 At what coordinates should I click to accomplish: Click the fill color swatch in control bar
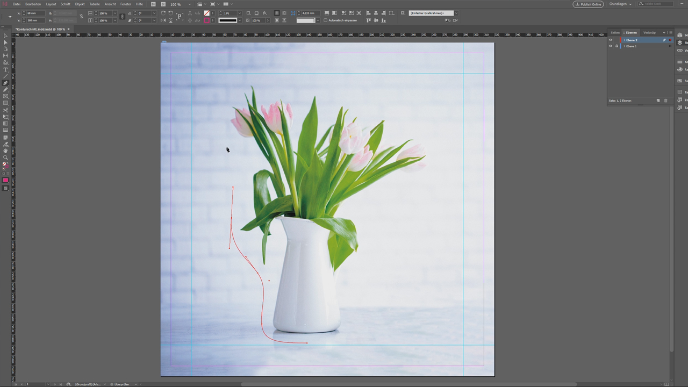tap(206, 13)
